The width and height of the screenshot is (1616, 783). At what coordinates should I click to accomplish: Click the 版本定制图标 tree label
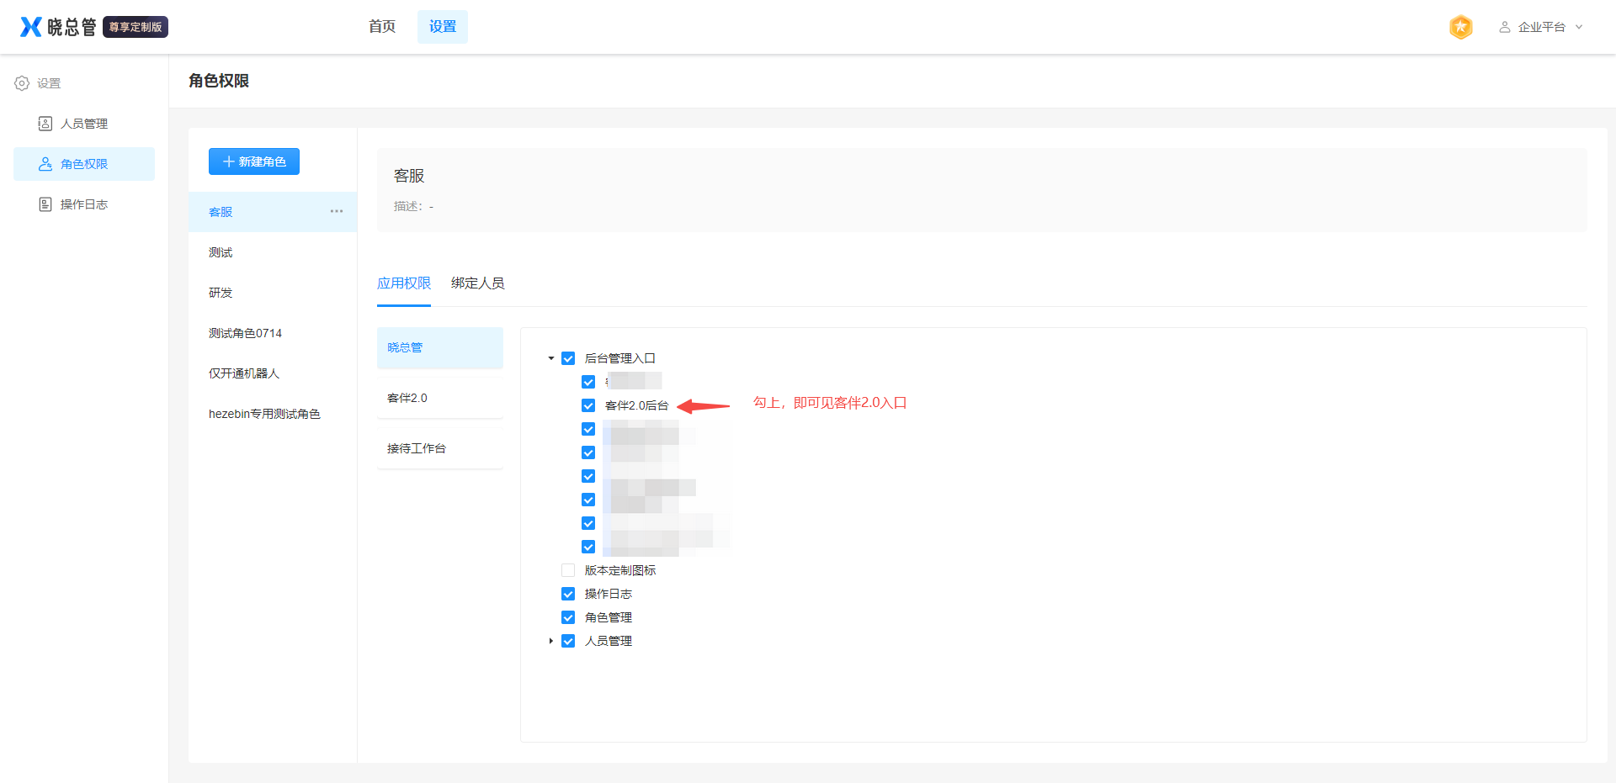pos(620,570)
